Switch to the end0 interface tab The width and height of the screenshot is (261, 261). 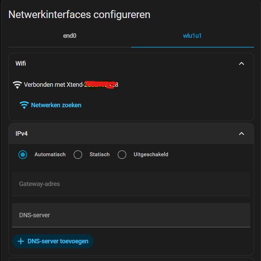pos(69,36)
